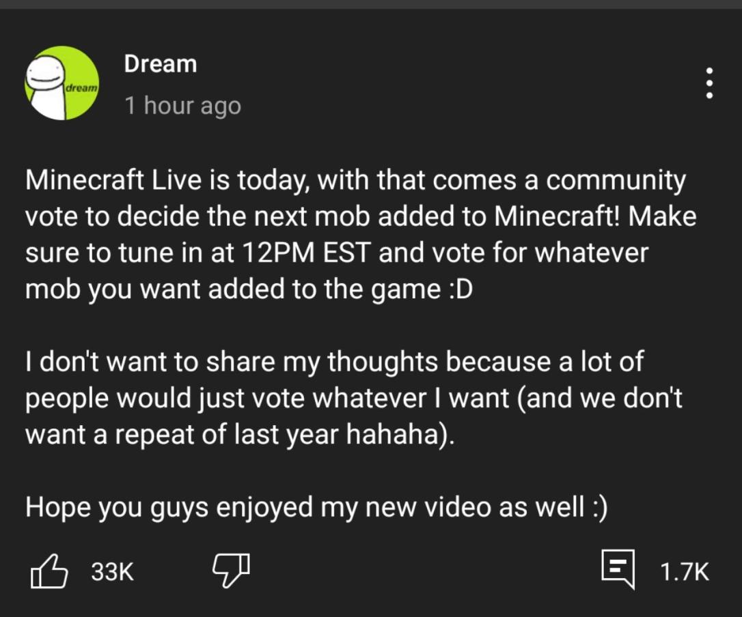Click the ':)' smiley after 'as well'

tap(599, 507)
